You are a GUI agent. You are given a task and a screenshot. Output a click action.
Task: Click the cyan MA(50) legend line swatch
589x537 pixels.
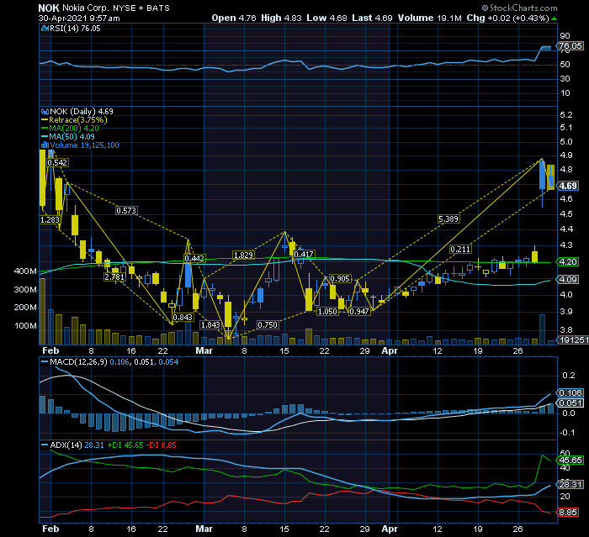click(45, 137)
